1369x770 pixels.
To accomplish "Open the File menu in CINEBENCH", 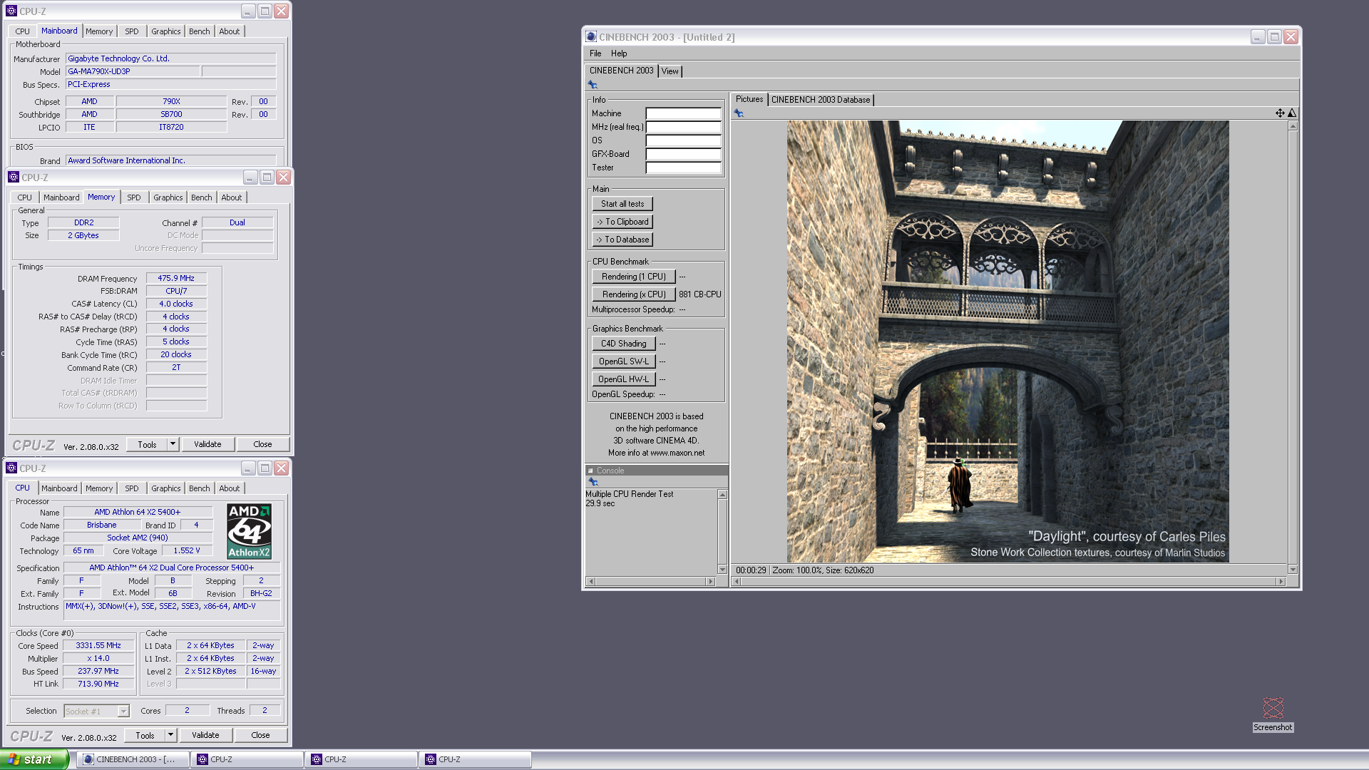I will [x=595, y=53].
